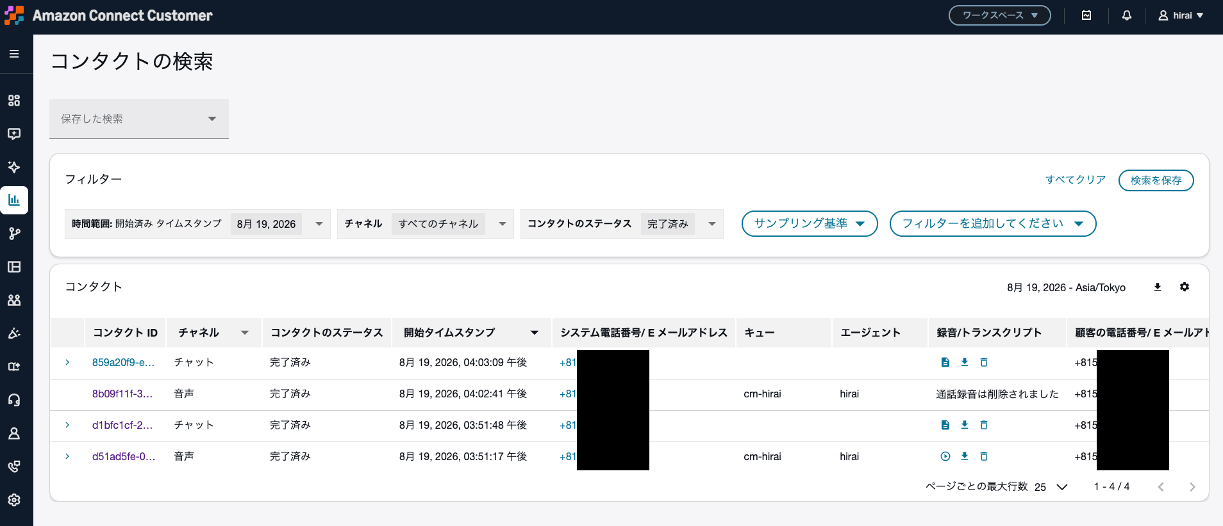The width and height of the screenshot is (1223, 526).
Task: Expand row for contact d1bfc1cf
Action: (67, 425)
